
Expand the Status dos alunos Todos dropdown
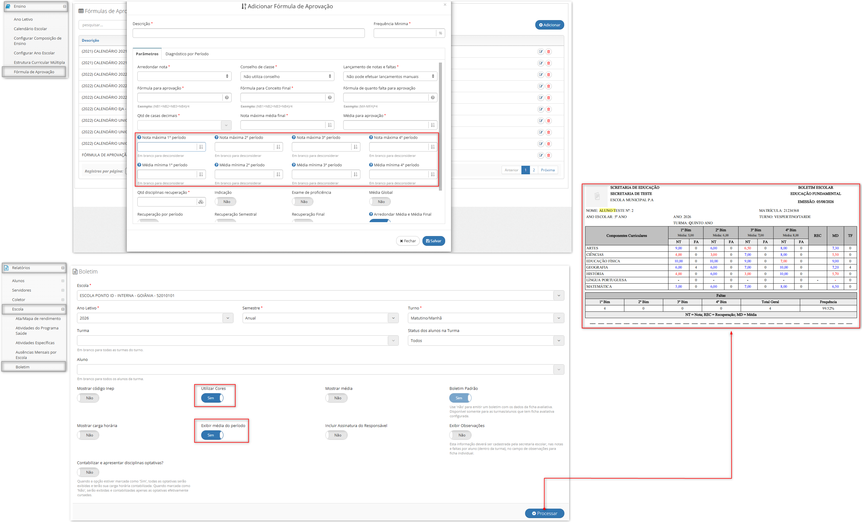tap(486, 340)
